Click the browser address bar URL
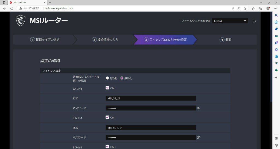The width and height of the screenshot is (280, 149). click(59, 8)
